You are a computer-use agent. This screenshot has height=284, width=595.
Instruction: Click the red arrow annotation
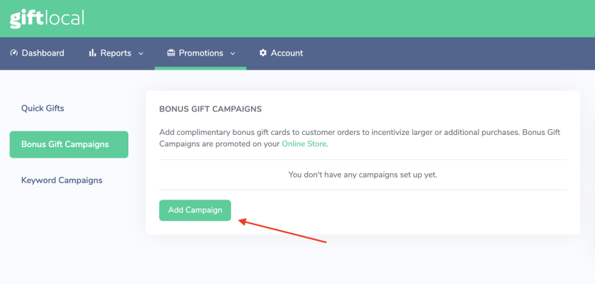tap(282, 232)
